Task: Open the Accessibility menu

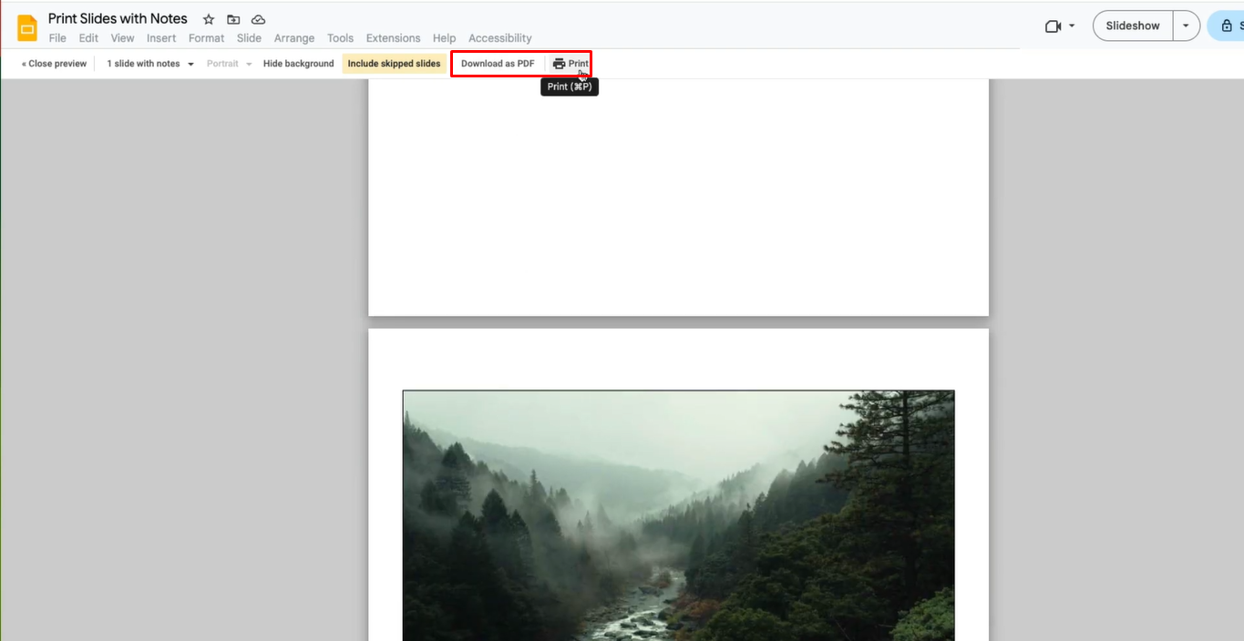Action: [499, 38]
